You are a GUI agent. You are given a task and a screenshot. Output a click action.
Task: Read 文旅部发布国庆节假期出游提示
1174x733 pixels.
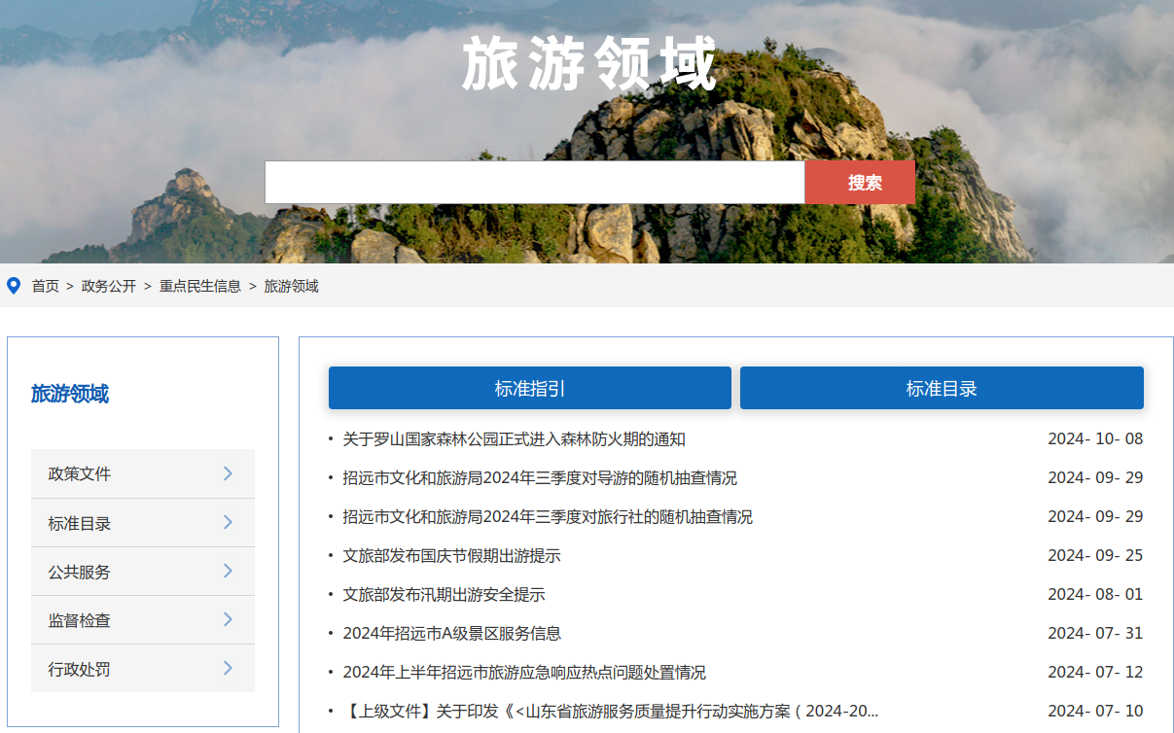tap(451, 556)
